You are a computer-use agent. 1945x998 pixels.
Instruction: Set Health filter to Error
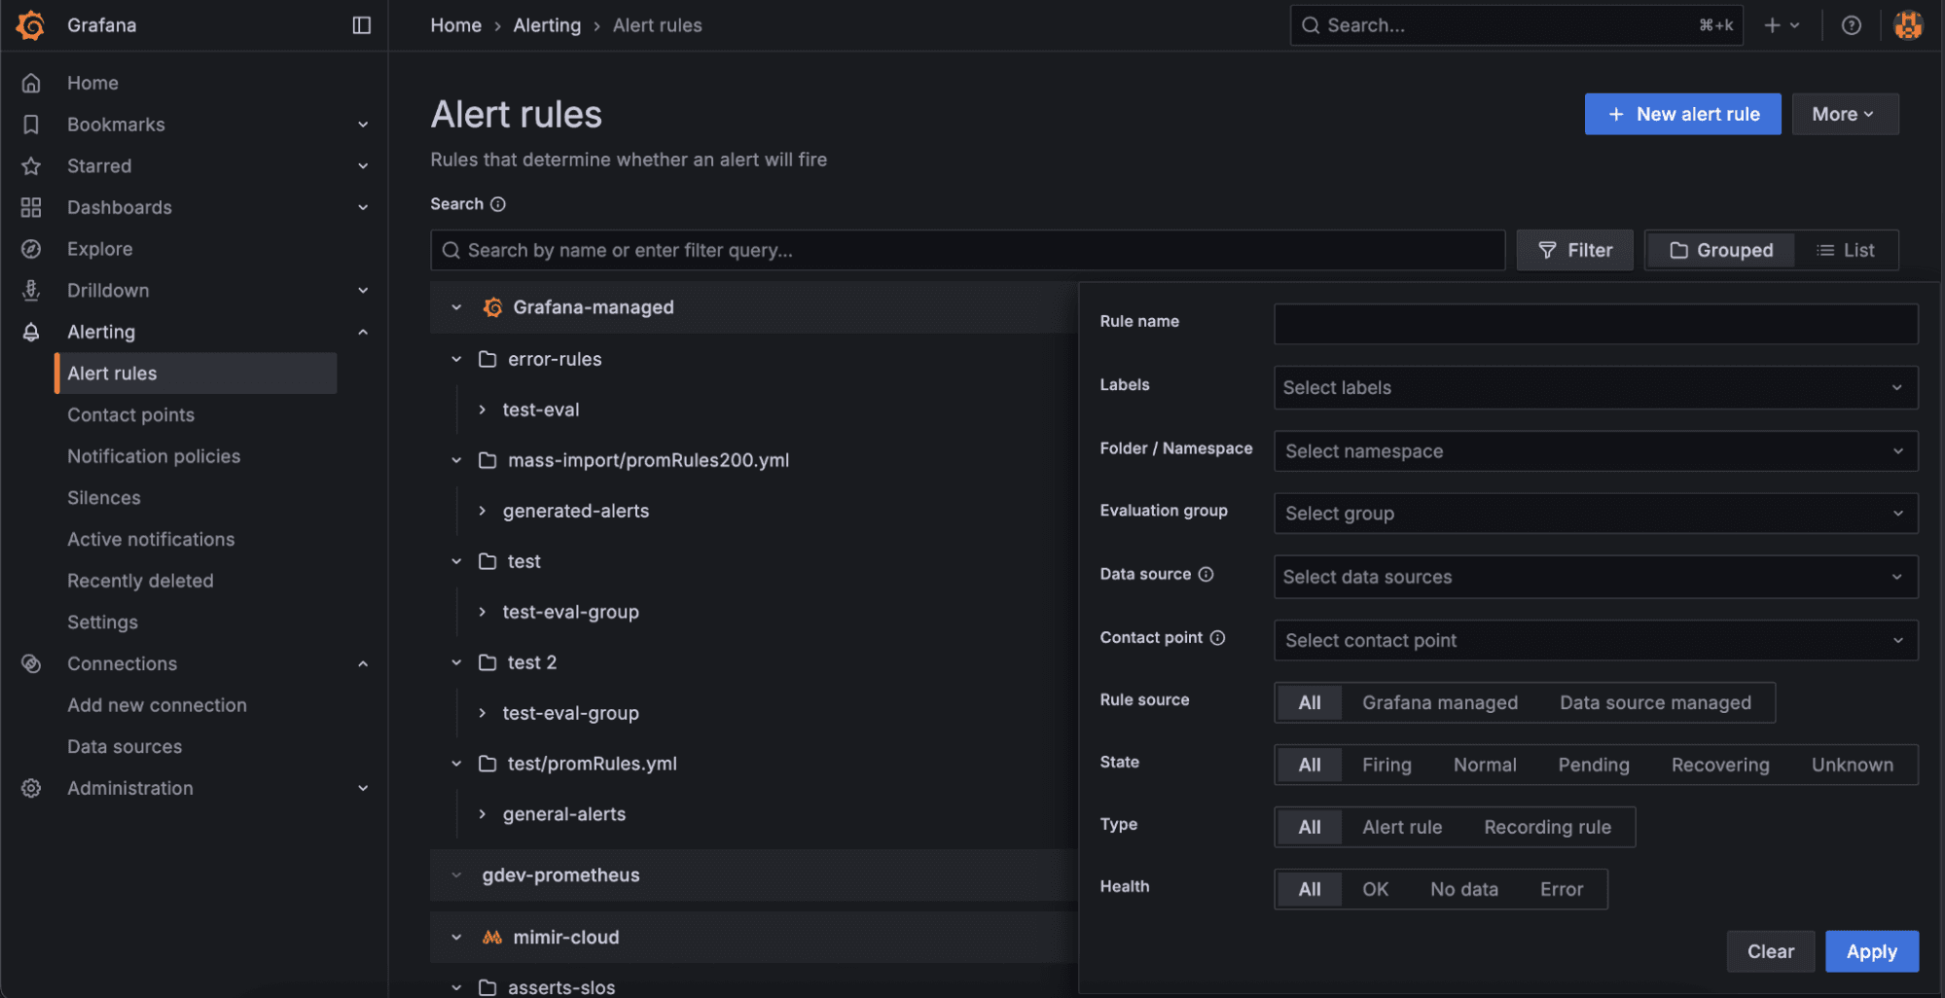click(x=1561, y=888)
